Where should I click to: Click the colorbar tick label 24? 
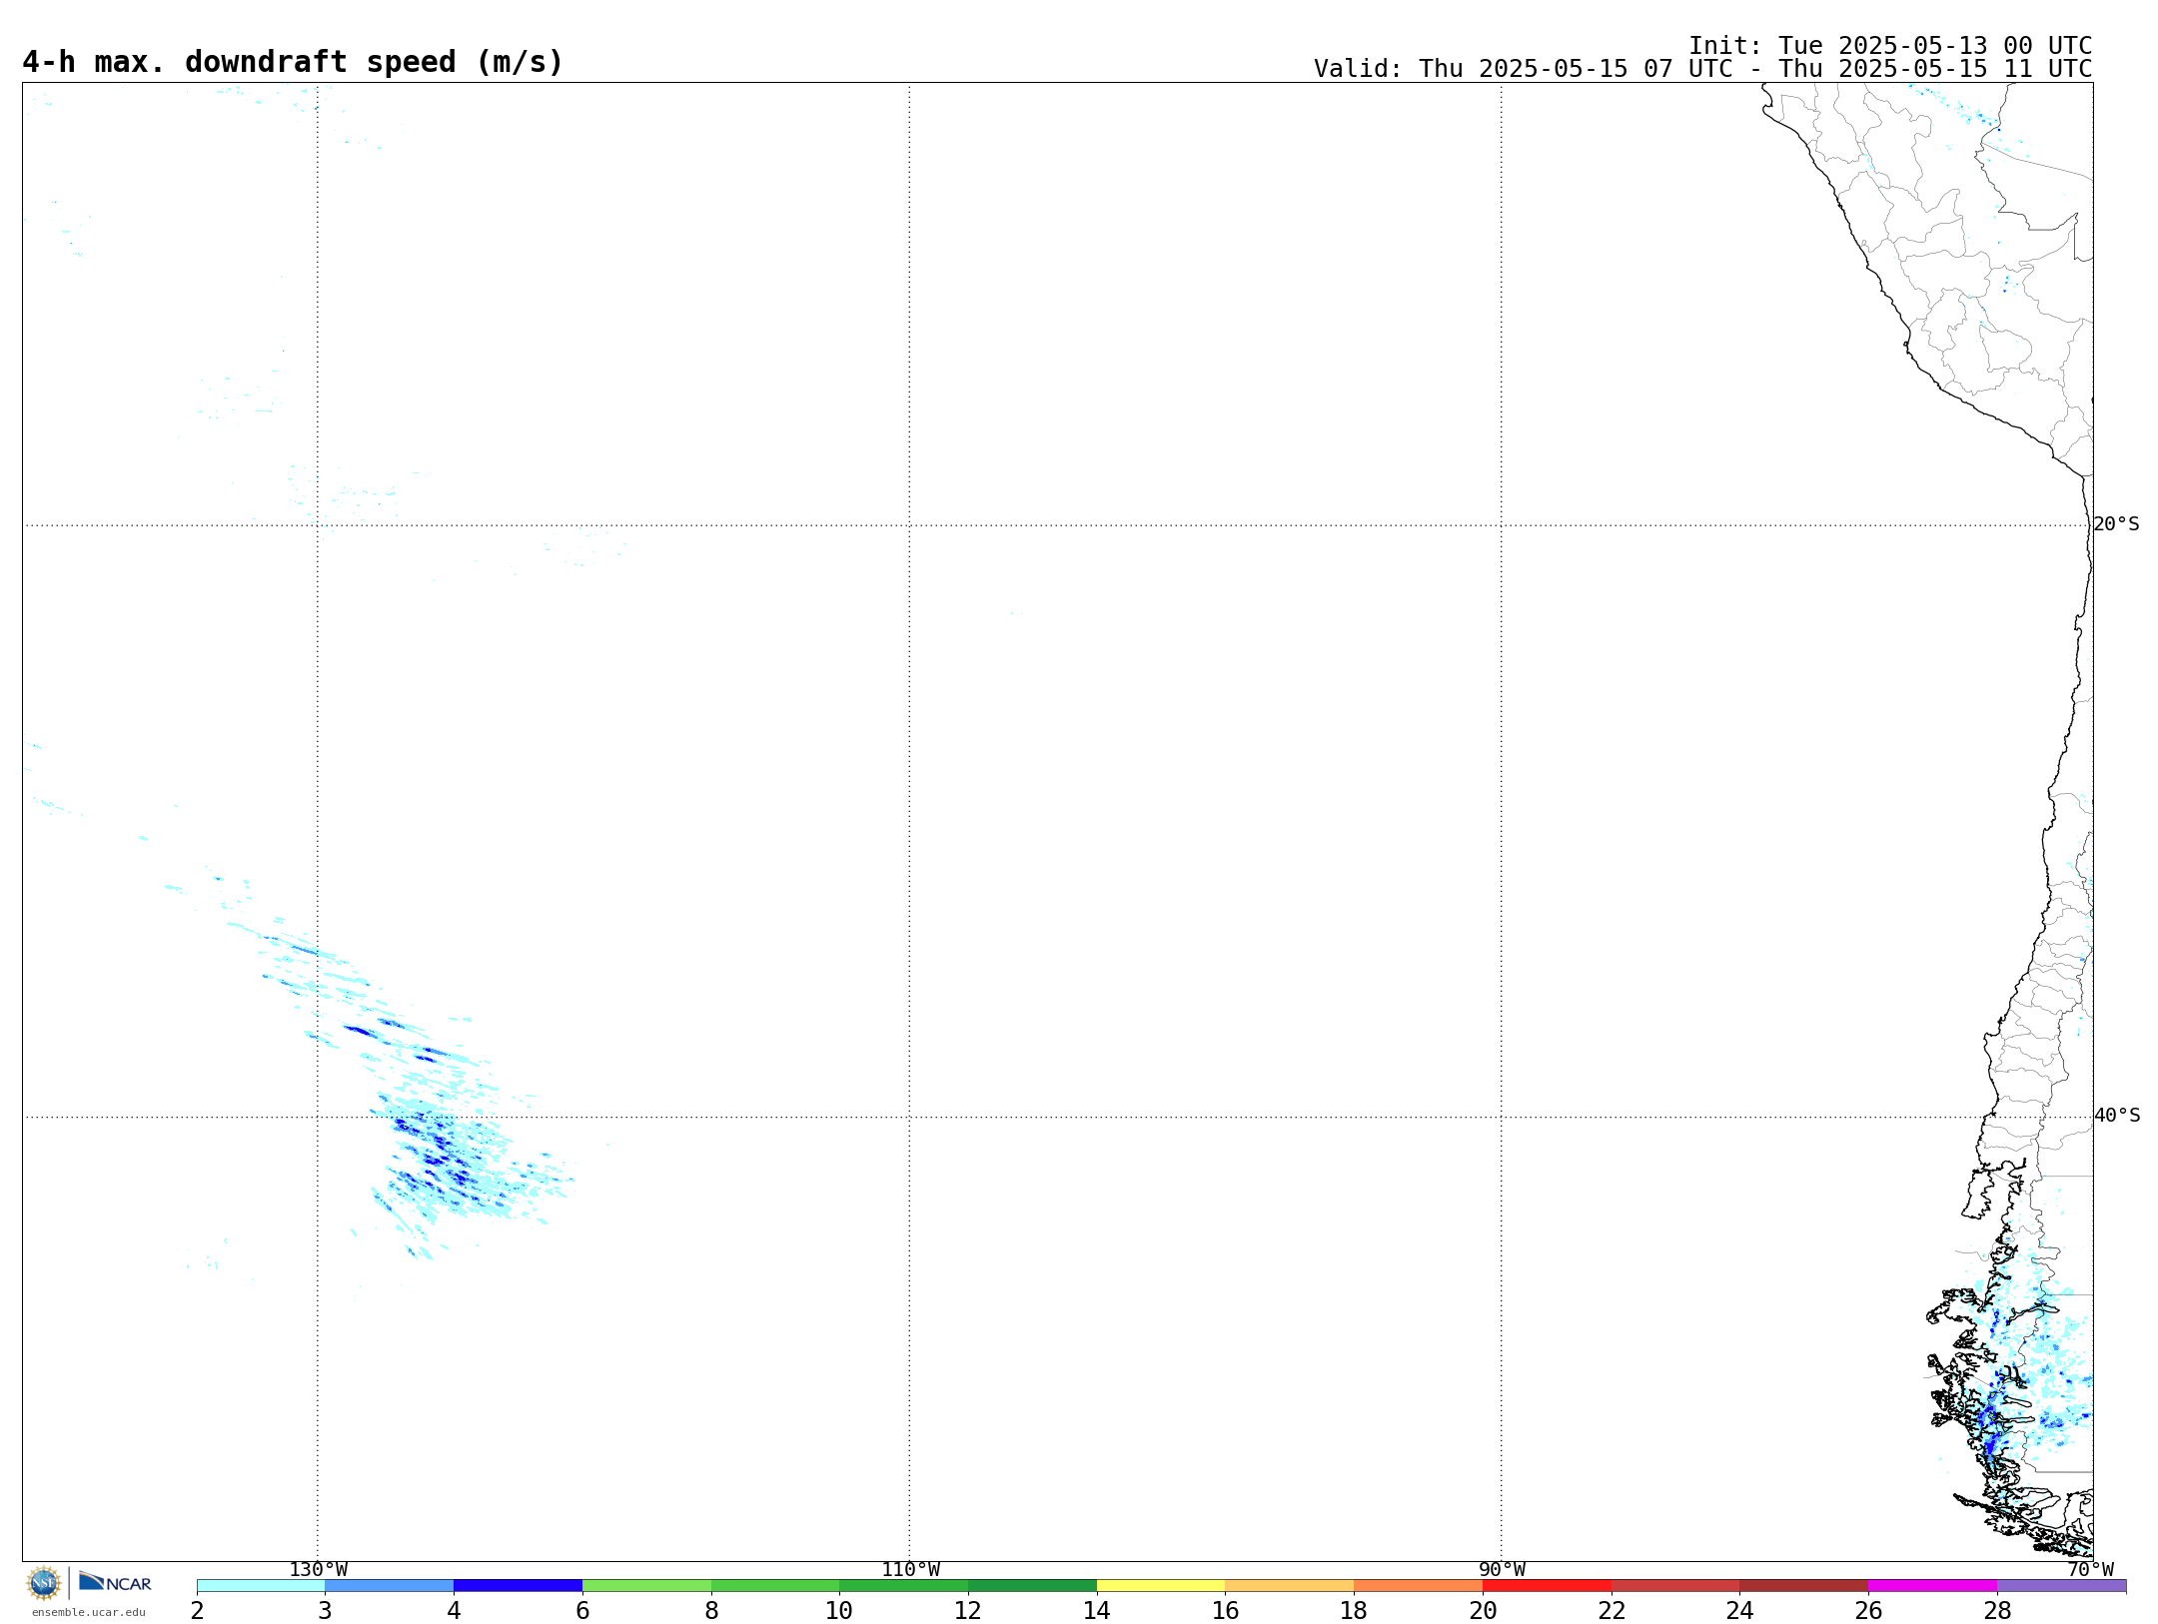coord(1740,1611)
